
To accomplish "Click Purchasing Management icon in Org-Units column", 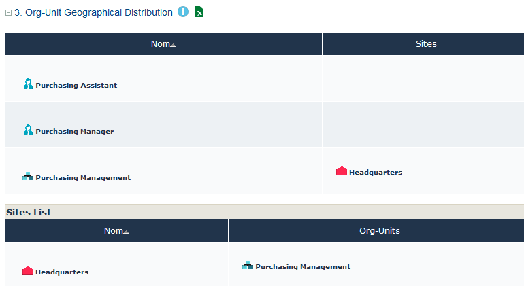I will pyautogui.click(x=248, y=266).
